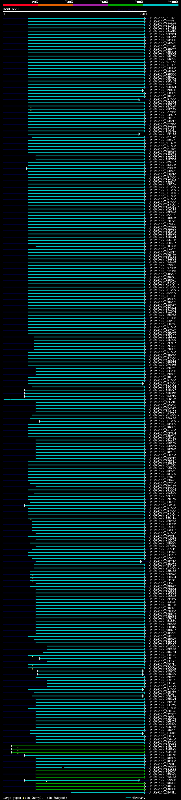Select the UniRef100_C4LT02 label
181x800 pixels.
click(162, 746)
